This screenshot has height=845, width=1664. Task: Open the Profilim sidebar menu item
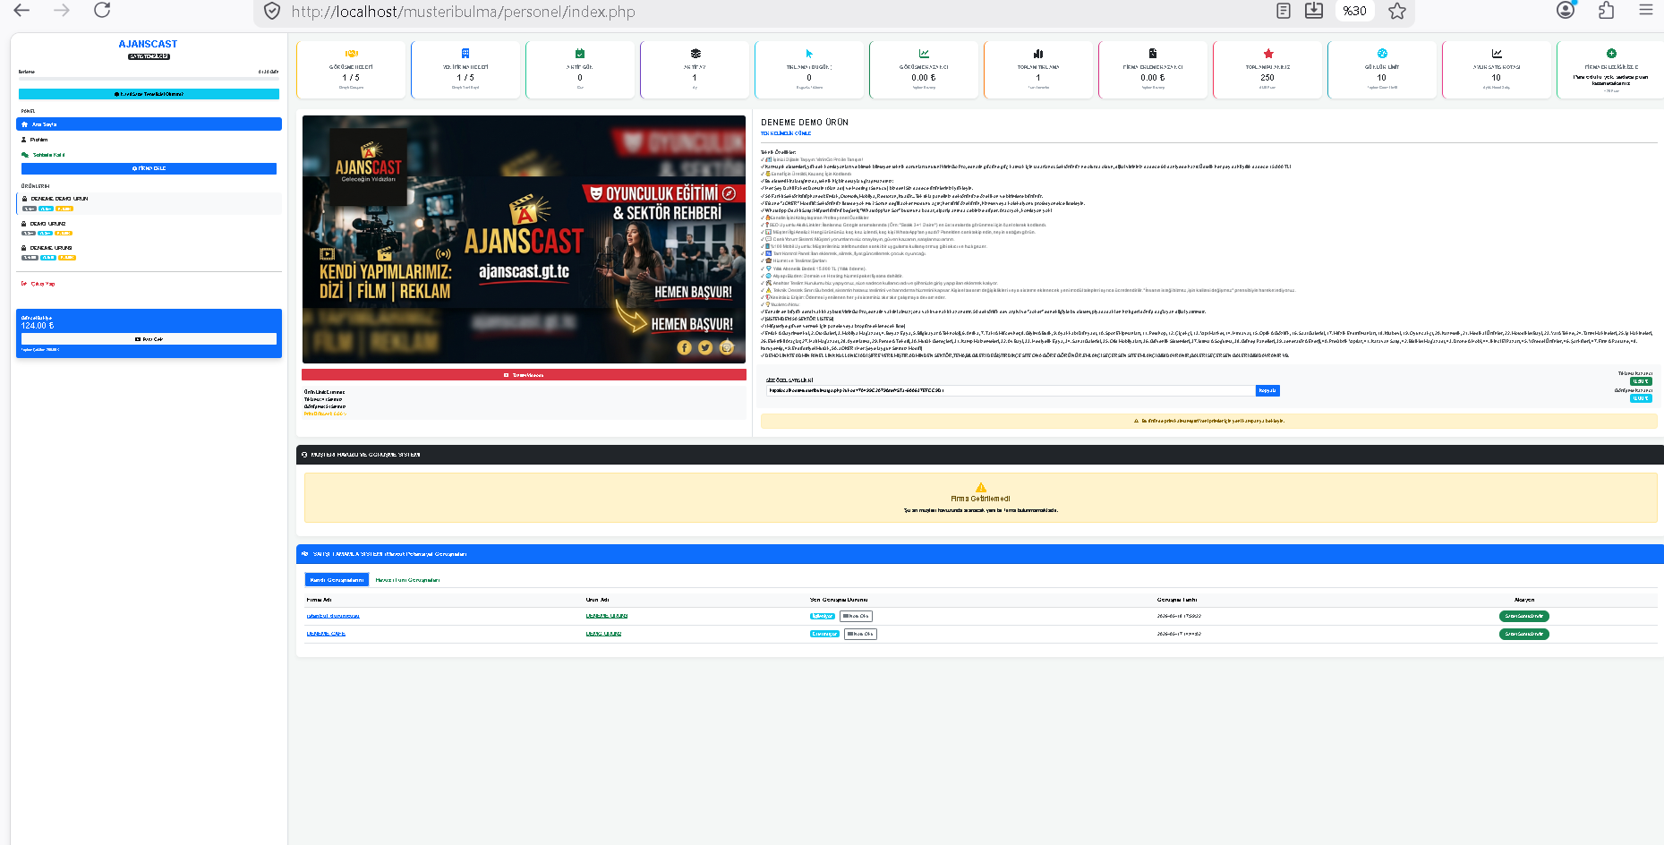pos(149,140)
